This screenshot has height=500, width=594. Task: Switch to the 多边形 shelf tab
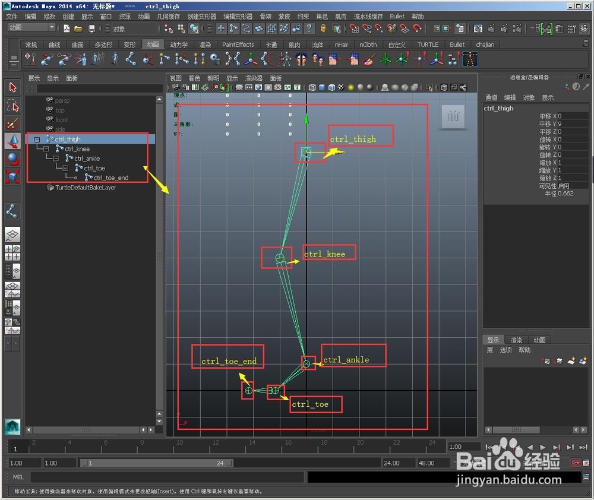click(x=103, y=45)
